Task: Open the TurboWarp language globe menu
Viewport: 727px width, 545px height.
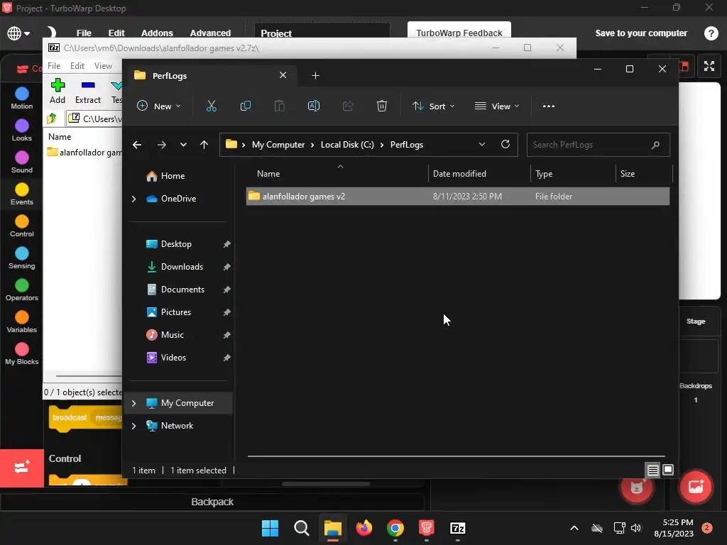Action: (18, 33)
